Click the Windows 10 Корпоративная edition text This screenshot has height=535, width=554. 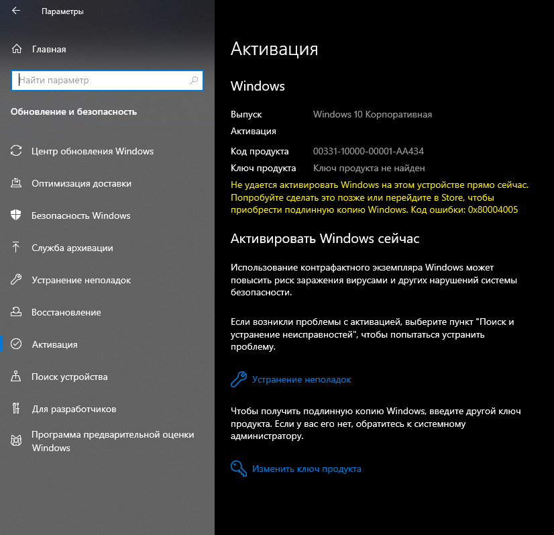372,114
